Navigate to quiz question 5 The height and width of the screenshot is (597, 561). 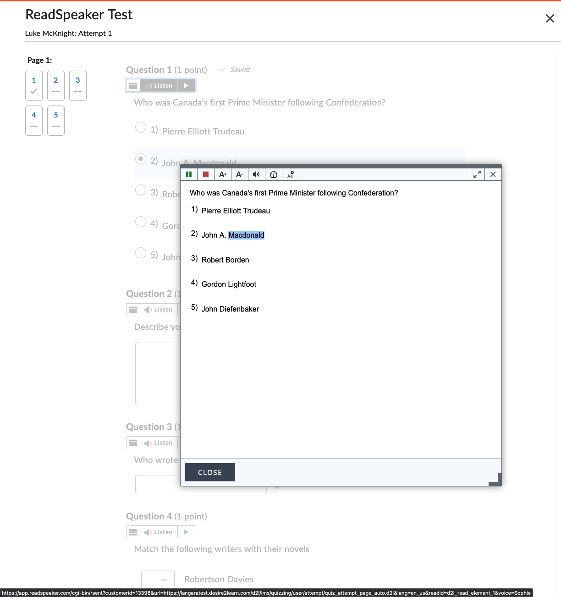click(55, 120)
